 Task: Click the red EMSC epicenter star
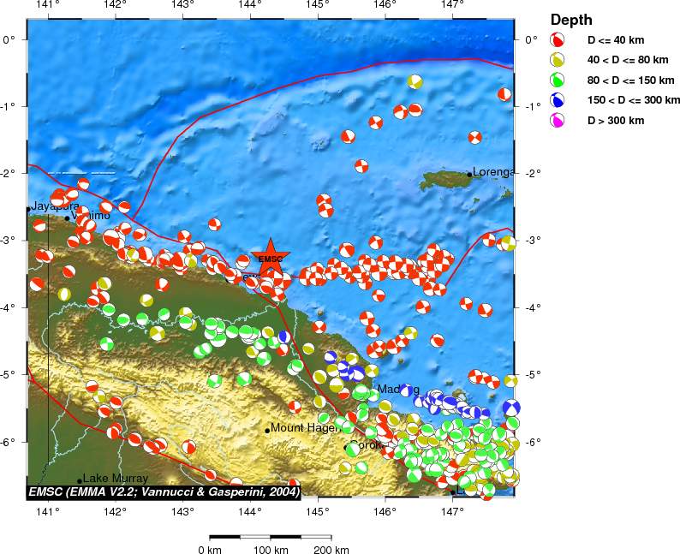click(270, 259)
